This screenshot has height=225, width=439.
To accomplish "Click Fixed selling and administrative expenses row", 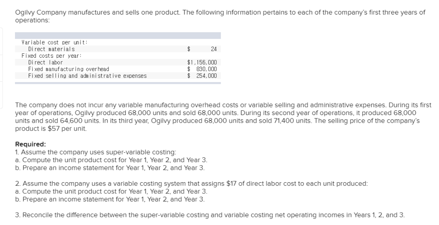I will [x=118, y=76].
